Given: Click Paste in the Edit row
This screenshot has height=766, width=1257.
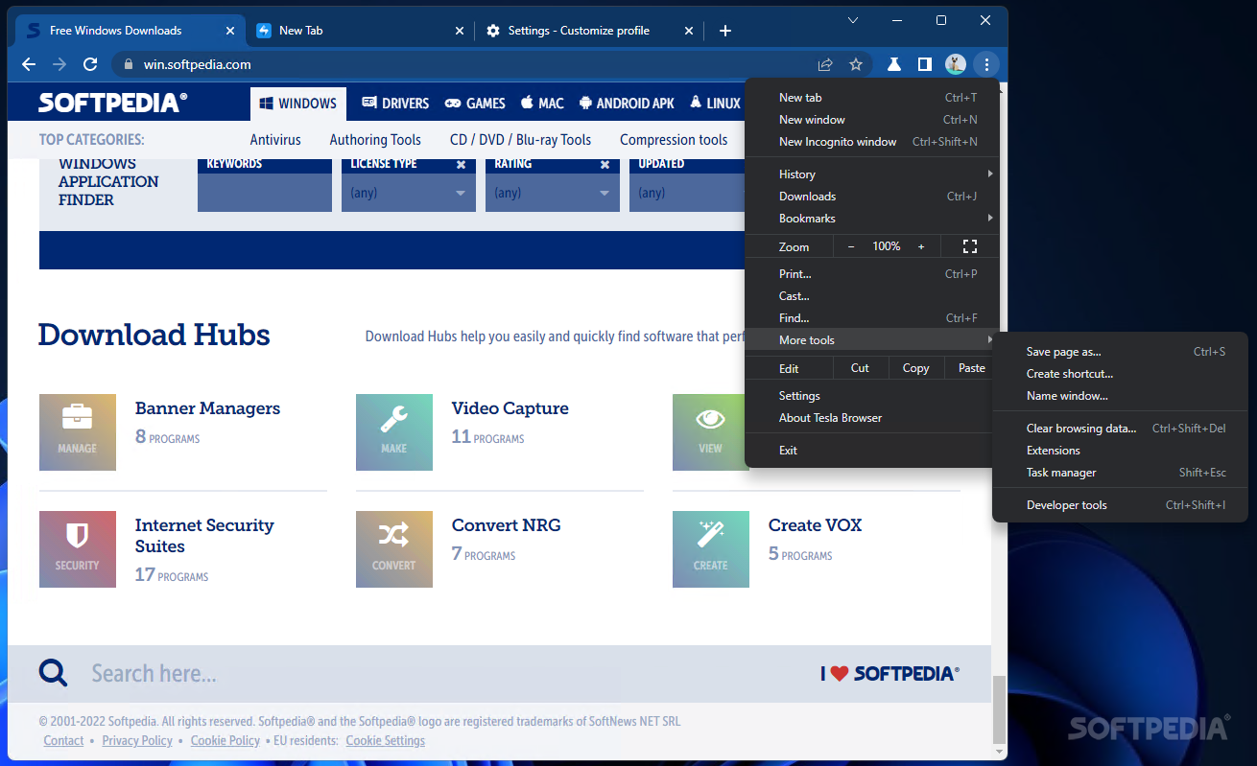Looking at the screenshot, I should click(x=972, y=368).
